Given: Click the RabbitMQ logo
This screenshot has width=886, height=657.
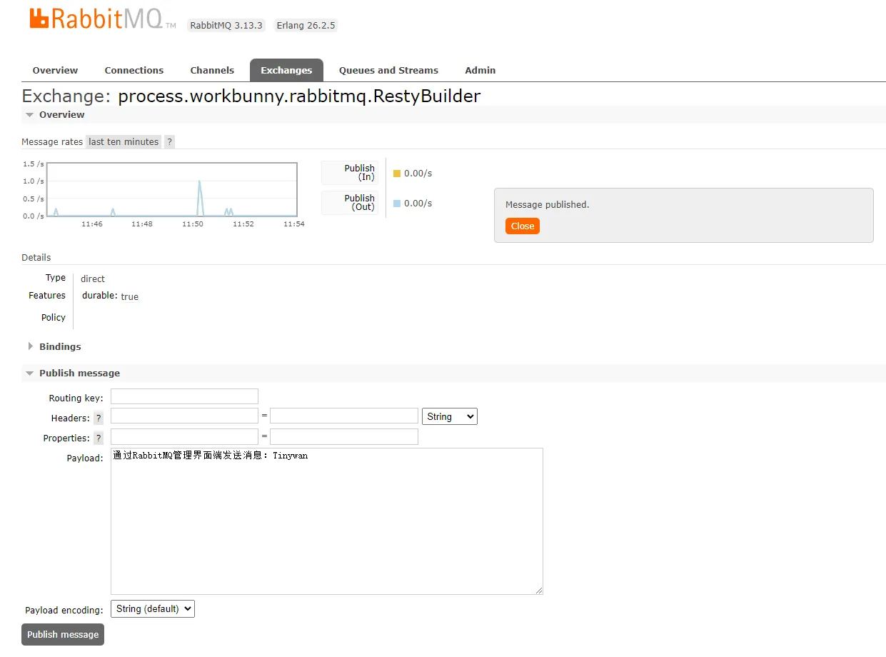Looking at the screenshot, I should (102, 18).
